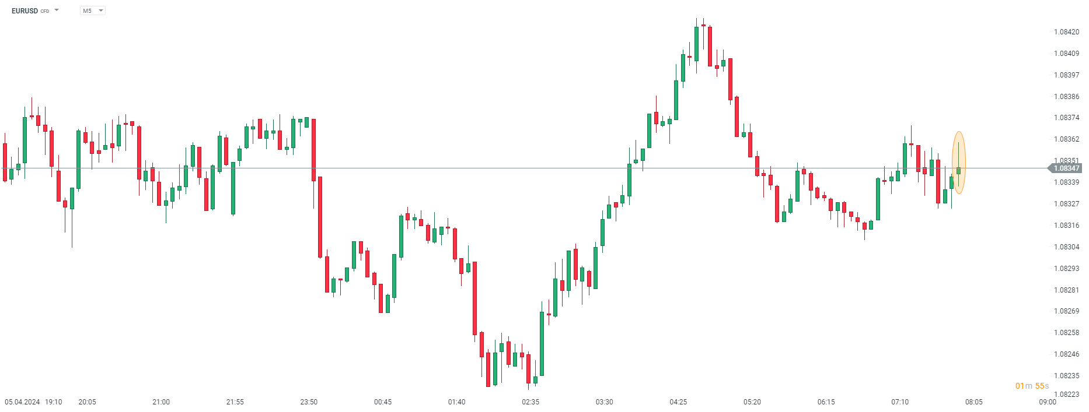Select the current price tag 1.08347
Image resolution: width=1089 pixels, height=412 pixels.
1066,168
